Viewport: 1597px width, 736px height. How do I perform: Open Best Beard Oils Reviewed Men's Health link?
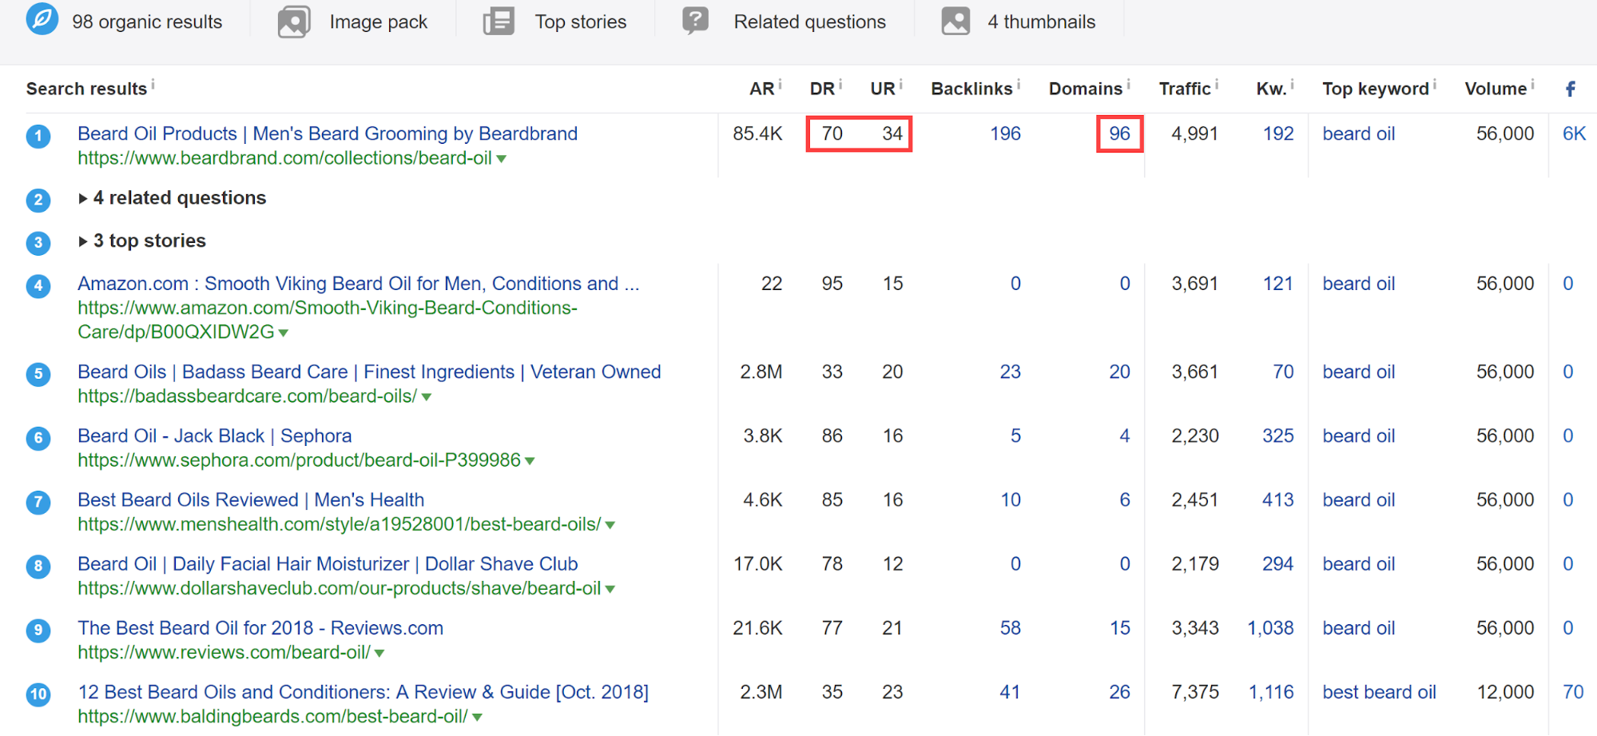[250, 499]
